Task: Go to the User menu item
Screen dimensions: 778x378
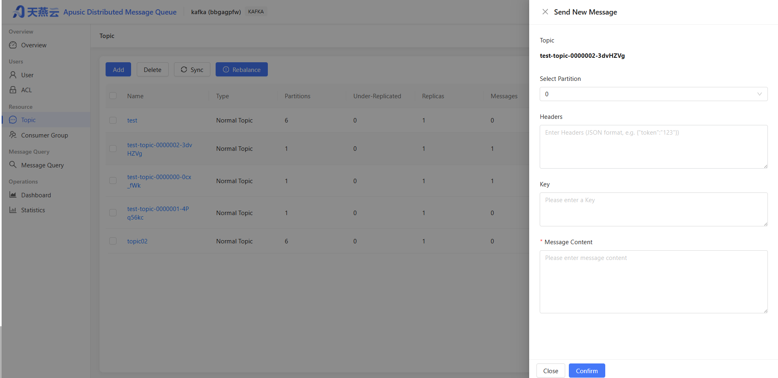Action: click(27, 75)
